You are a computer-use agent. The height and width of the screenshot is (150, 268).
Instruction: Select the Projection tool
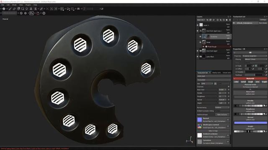[18, 9]
